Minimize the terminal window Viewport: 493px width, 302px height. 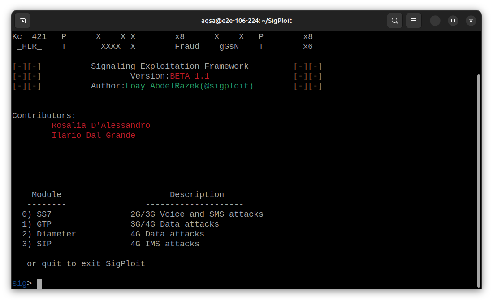pos(435,21)
